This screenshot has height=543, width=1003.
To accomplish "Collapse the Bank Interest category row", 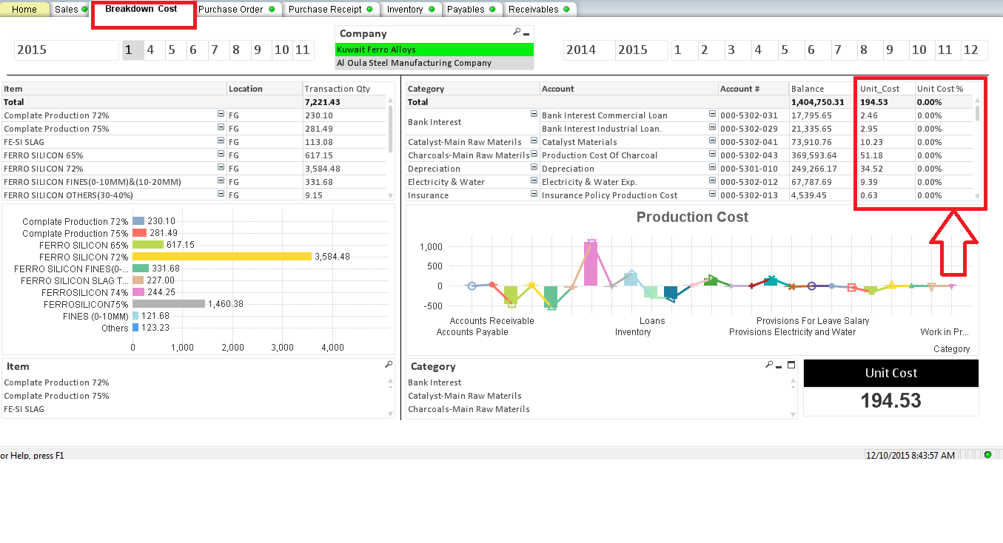I will pyautogui.click(x=534, y=115).
